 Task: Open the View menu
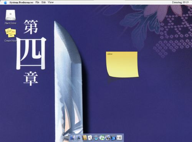click(x=51, y=2)
